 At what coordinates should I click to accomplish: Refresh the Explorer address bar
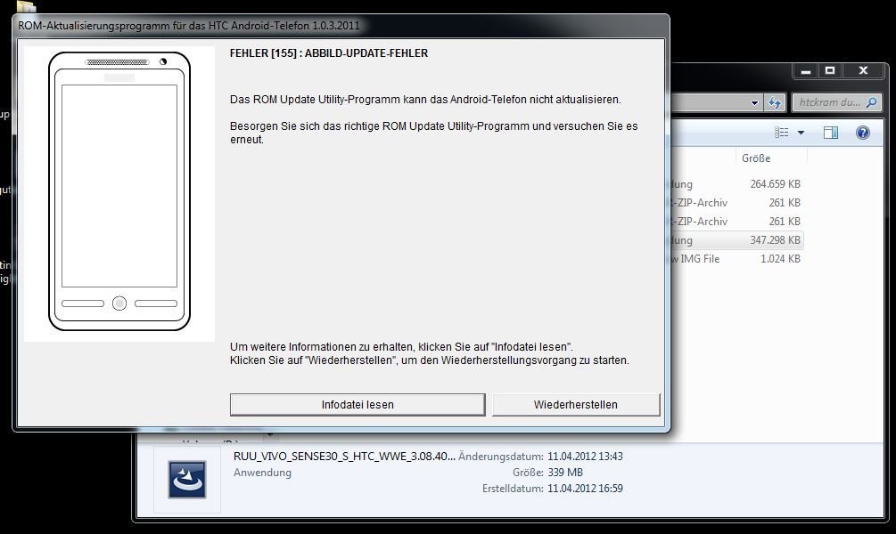pos(775,102)
